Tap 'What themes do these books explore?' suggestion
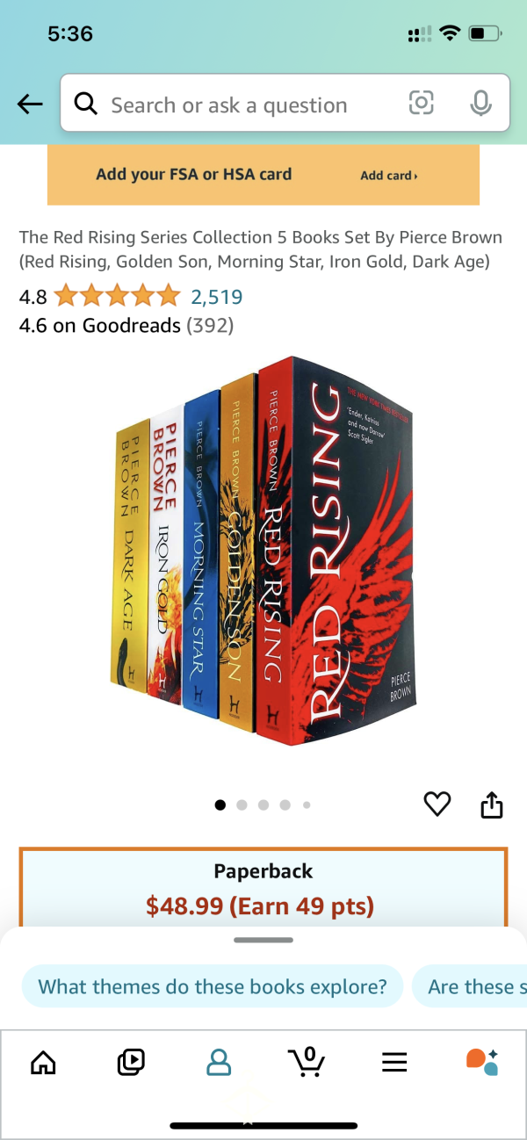527x1140 pixels. click(x=213, y=986)
